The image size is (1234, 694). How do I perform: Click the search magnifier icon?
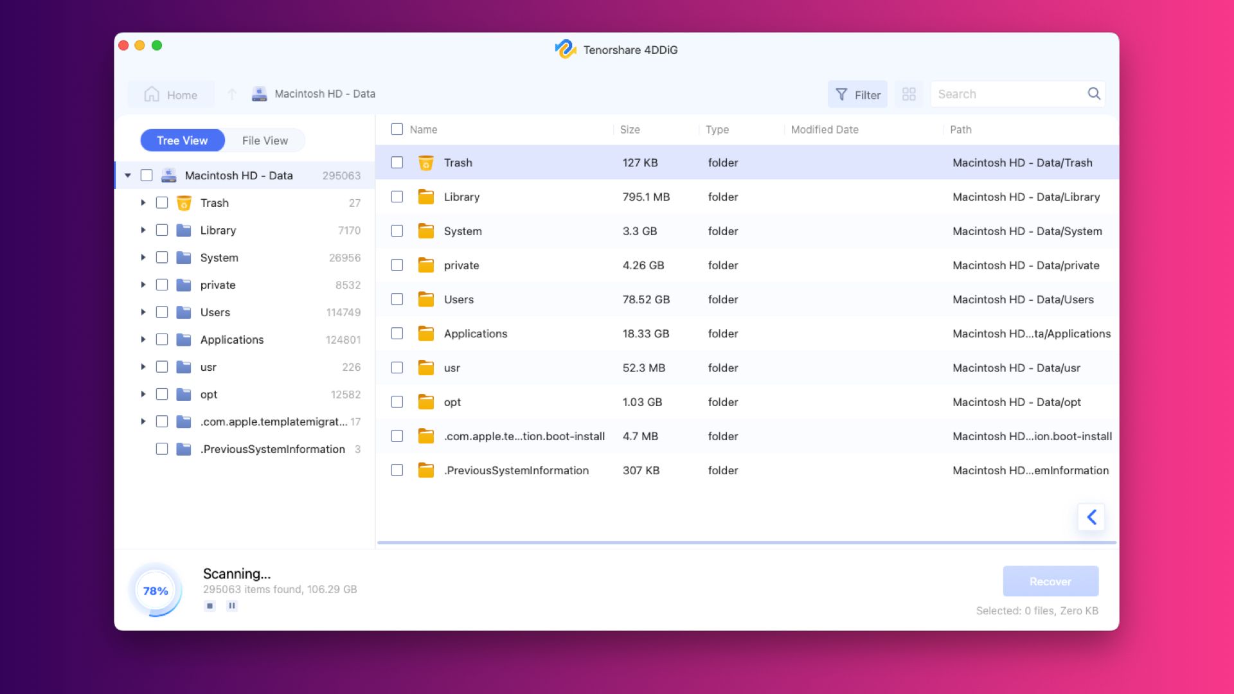1093,93
